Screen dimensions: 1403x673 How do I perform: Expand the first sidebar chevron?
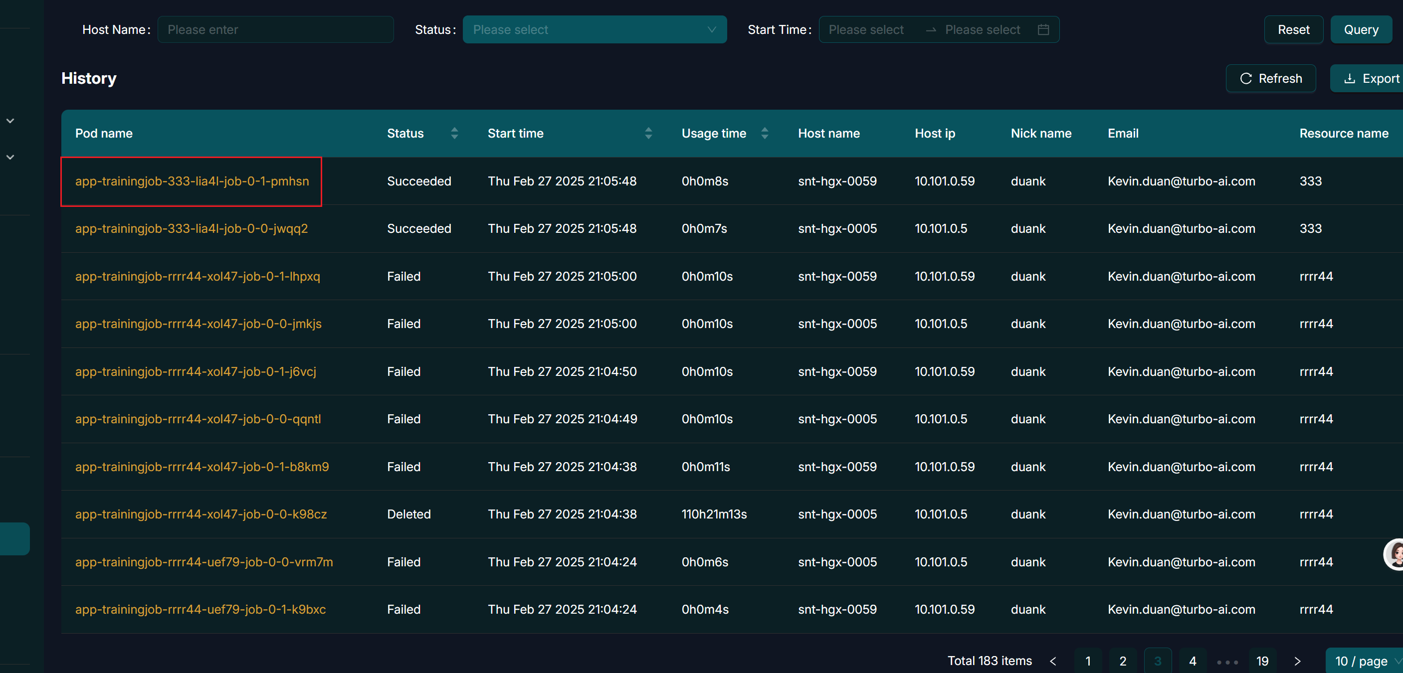(10, 120)
